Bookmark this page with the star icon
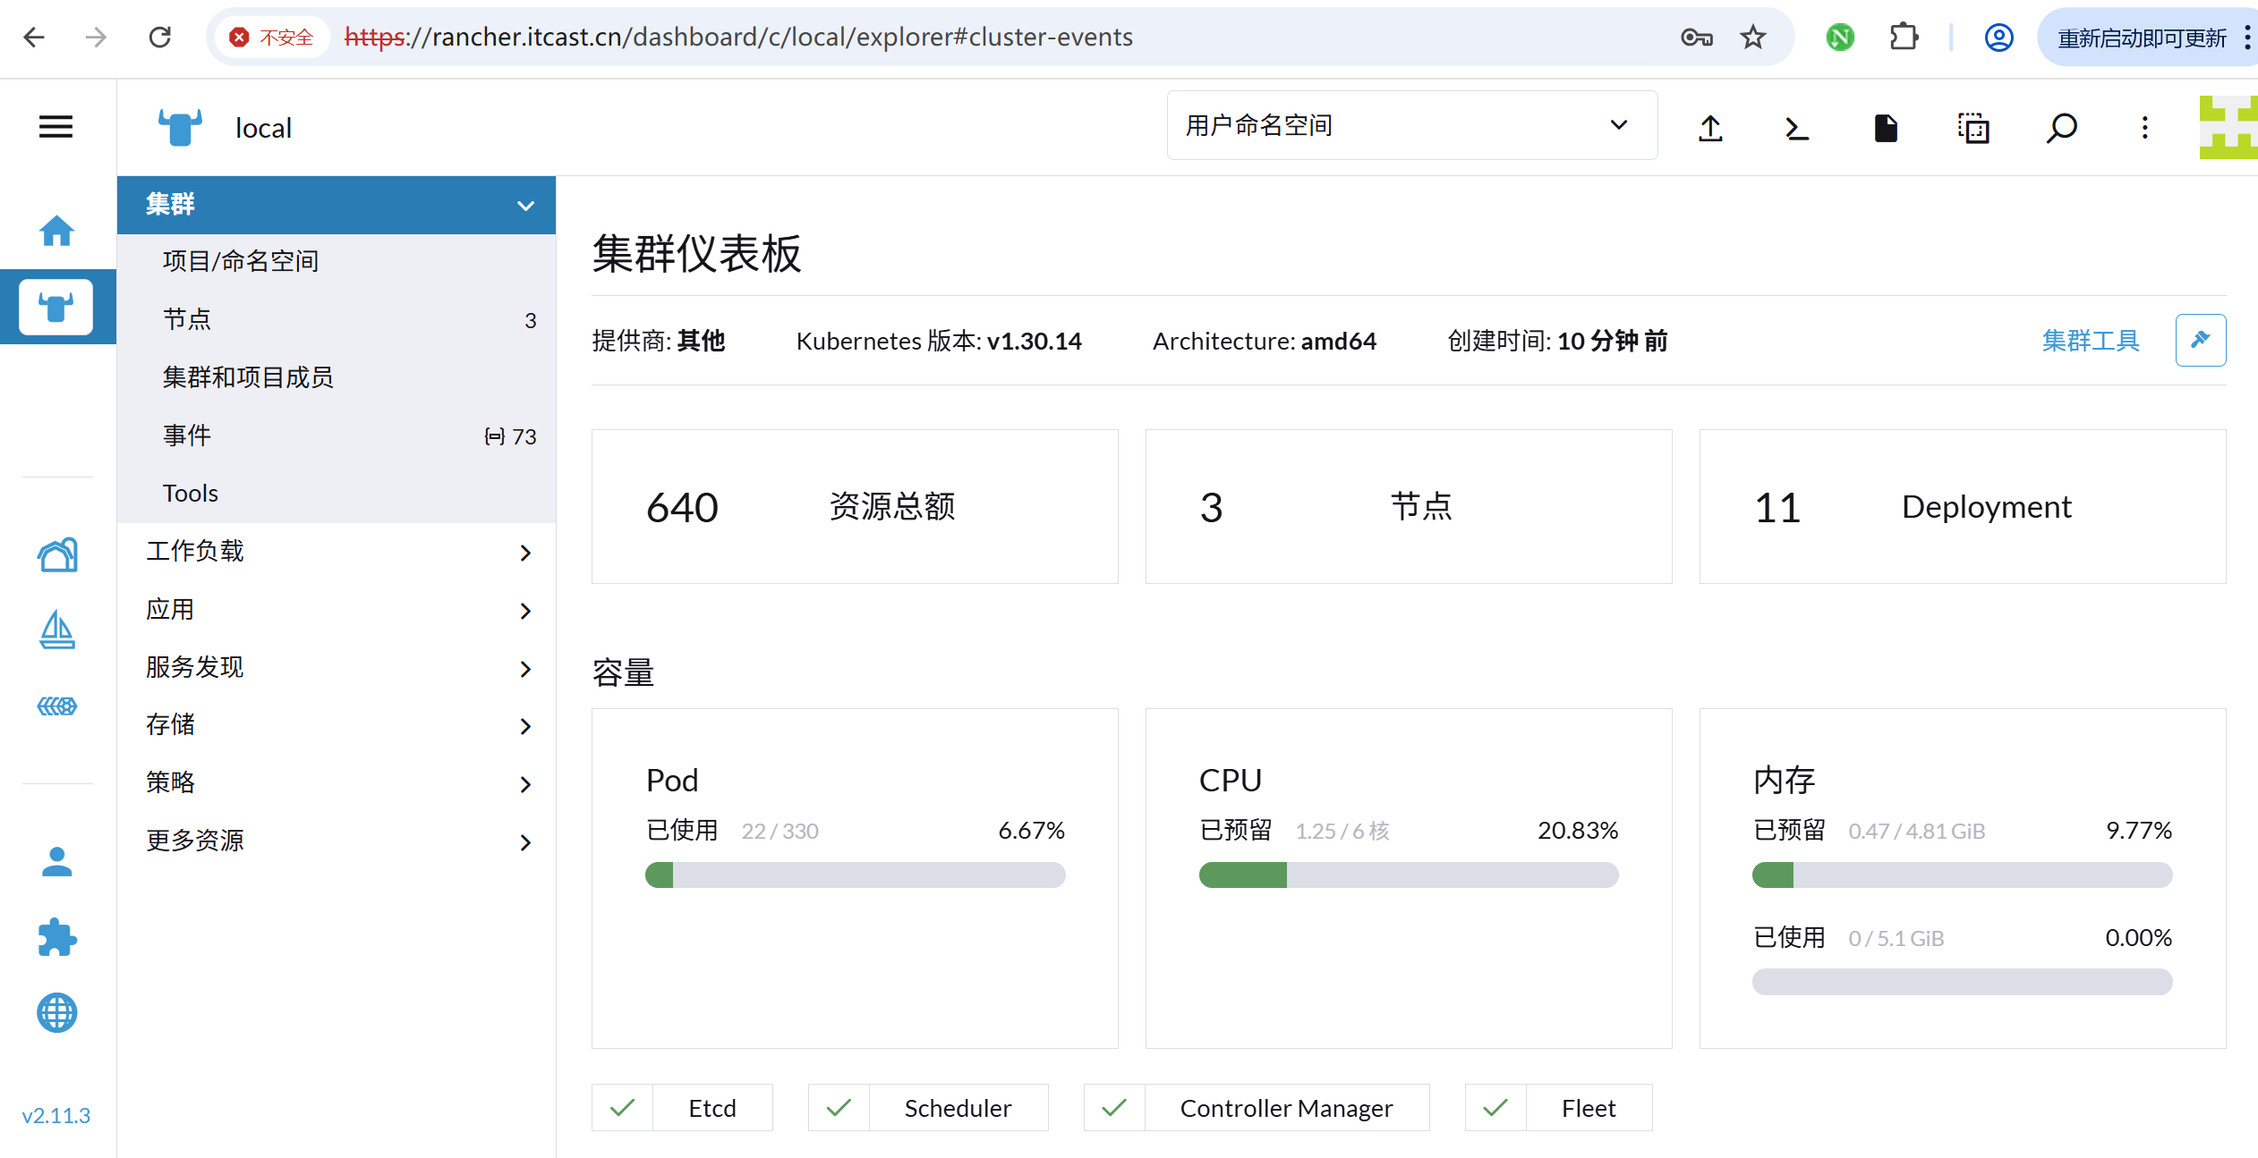 (x=1752, y=37)
